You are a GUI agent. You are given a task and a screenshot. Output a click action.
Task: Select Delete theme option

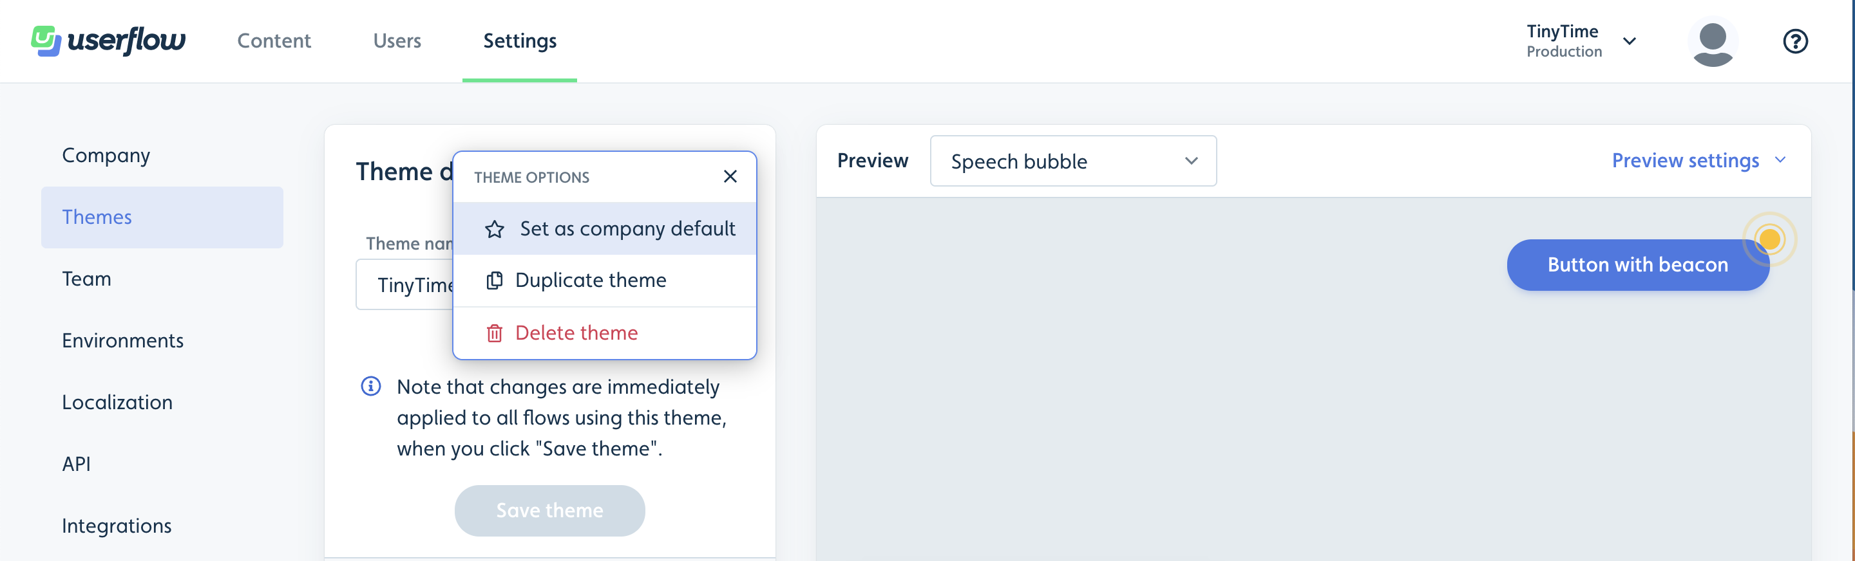604,333
